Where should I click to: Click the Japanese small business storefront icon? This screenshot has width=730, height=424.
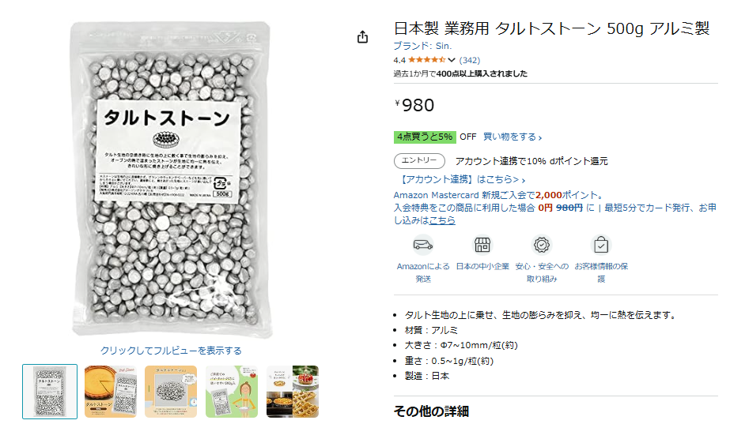click(482, 245)
